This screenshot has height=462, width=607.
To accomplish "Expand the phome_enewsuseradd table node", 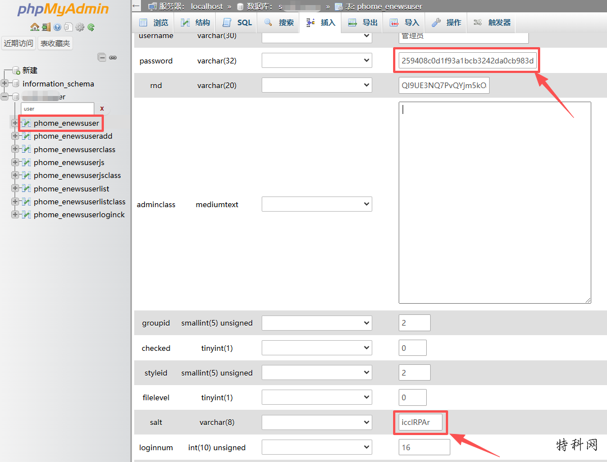I will (x=15, y=136).
